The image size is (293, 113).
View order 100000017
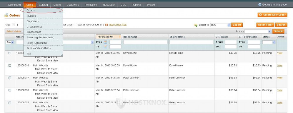(280, 78)
